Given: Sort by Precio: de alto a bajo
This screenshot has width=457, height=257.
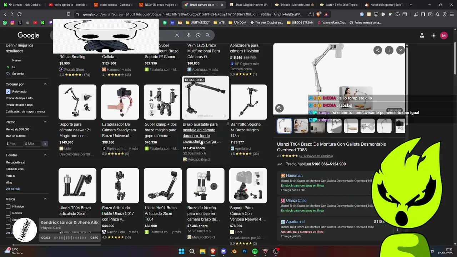Looking at the screenshot, I should [19, 105].
